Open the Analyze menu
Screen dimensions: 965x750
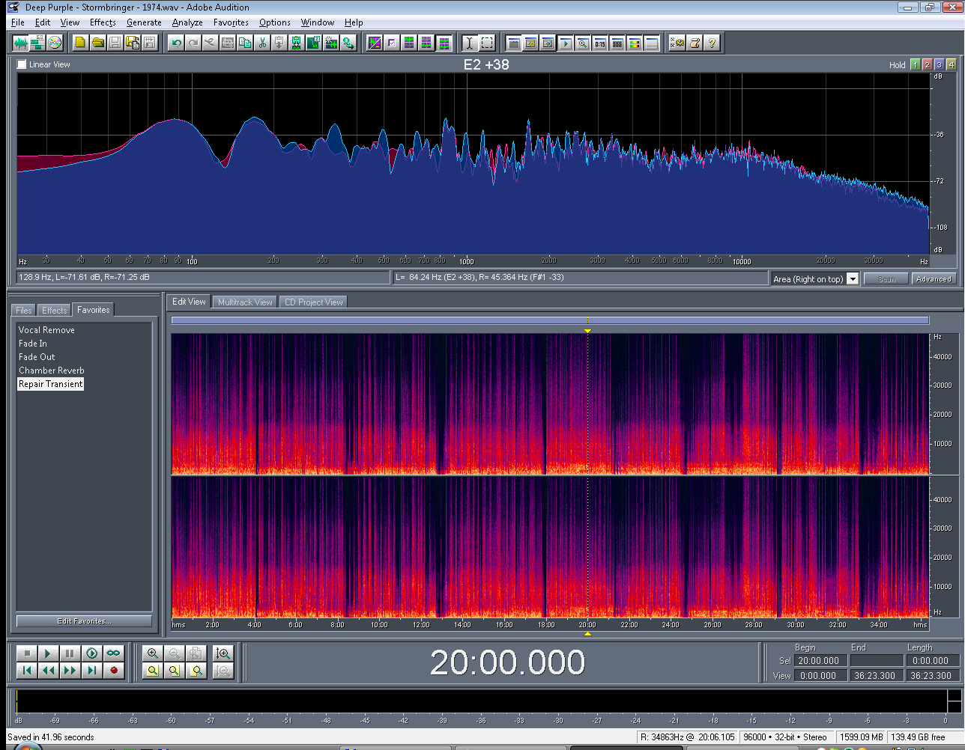187,22
